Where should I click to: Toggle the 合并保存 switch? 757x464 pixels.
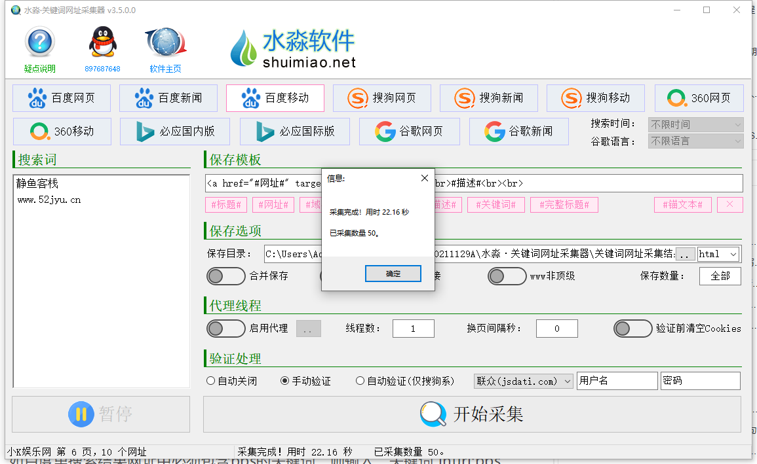(226, 276)
